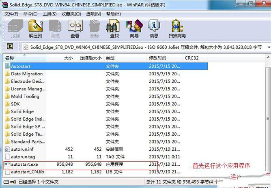
Task: Click the SDK folder icon
Action: 7,104
